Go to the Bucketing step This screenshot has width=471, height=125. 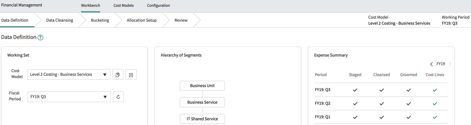(x=100, y=20)
